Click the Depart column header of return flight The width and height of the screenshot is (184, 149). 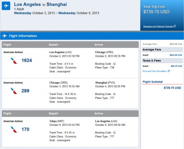(54, 113)
